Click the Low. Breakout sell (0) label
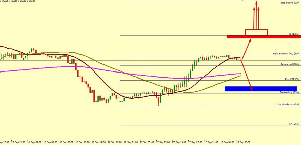This screenshot has width=301, height=145. pos(288,105)
